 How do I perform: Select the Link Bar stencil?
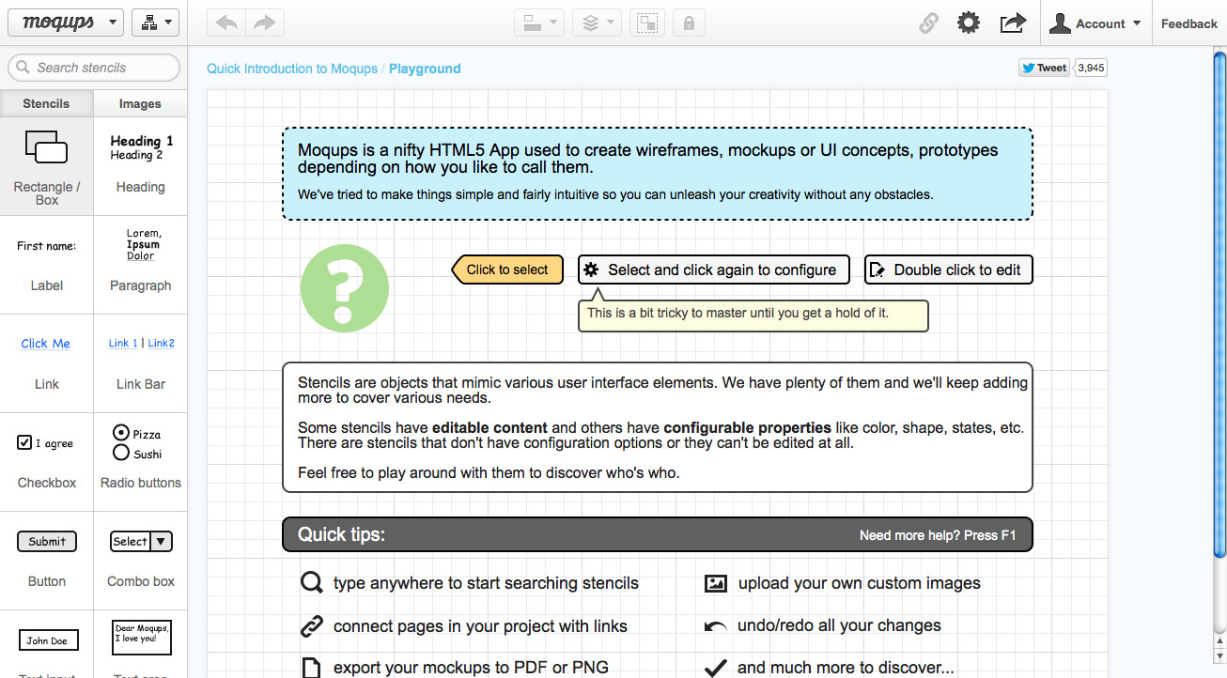(x=141, y=363)
